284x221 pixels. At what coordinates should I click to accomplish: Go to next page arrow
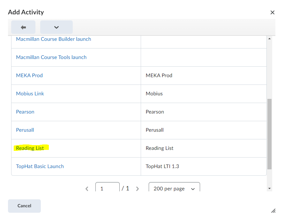coord(138,189)
